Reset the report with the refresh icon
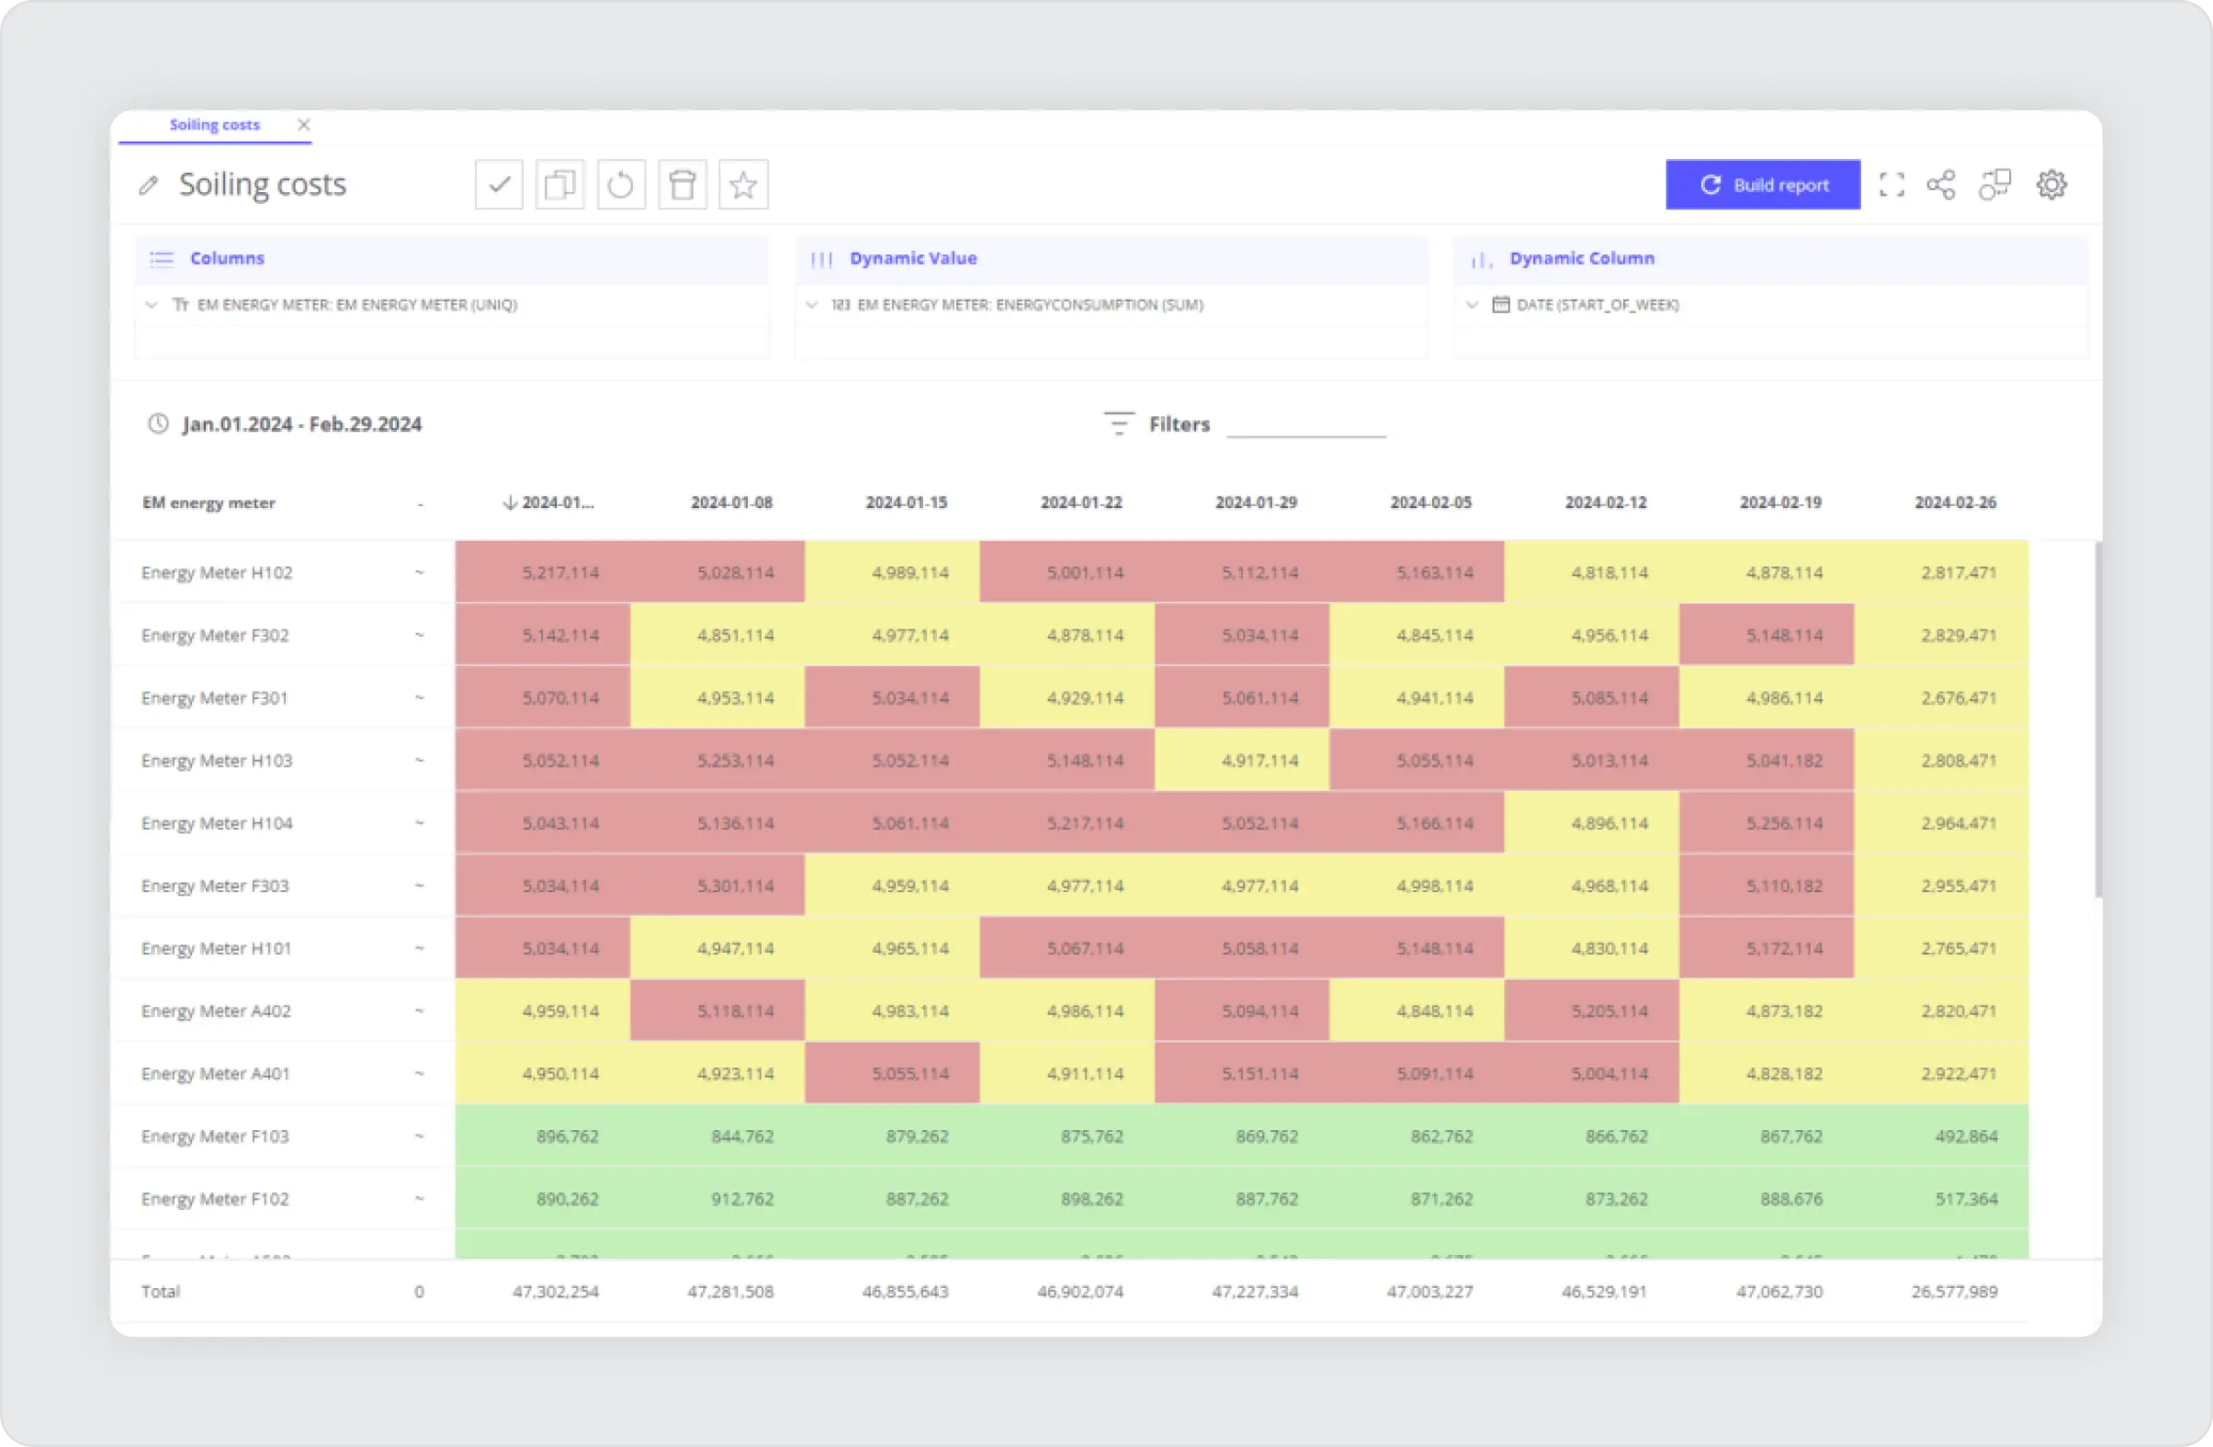Image resolution: width=2213 pixels, height=1447 pixels. tap(621, 184)
